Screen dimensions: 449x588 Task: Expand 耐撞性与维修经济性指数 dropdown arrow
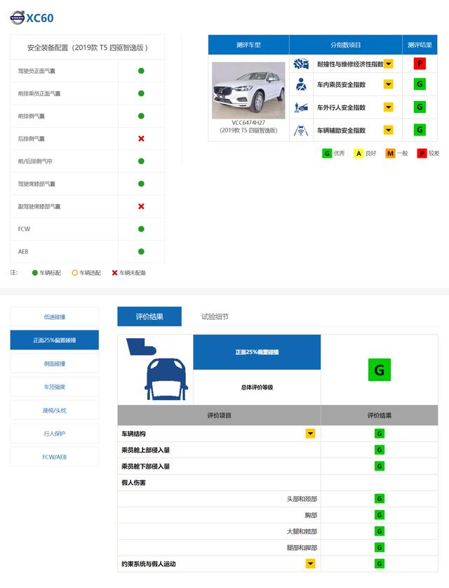coord(388,64)
